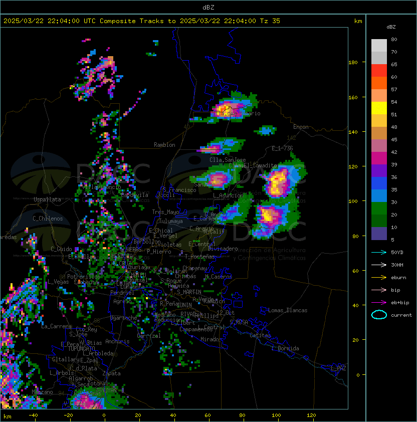Click the 'C_Guido' place label
Screen dimensions: 417x422
click(x=61, y=249)
